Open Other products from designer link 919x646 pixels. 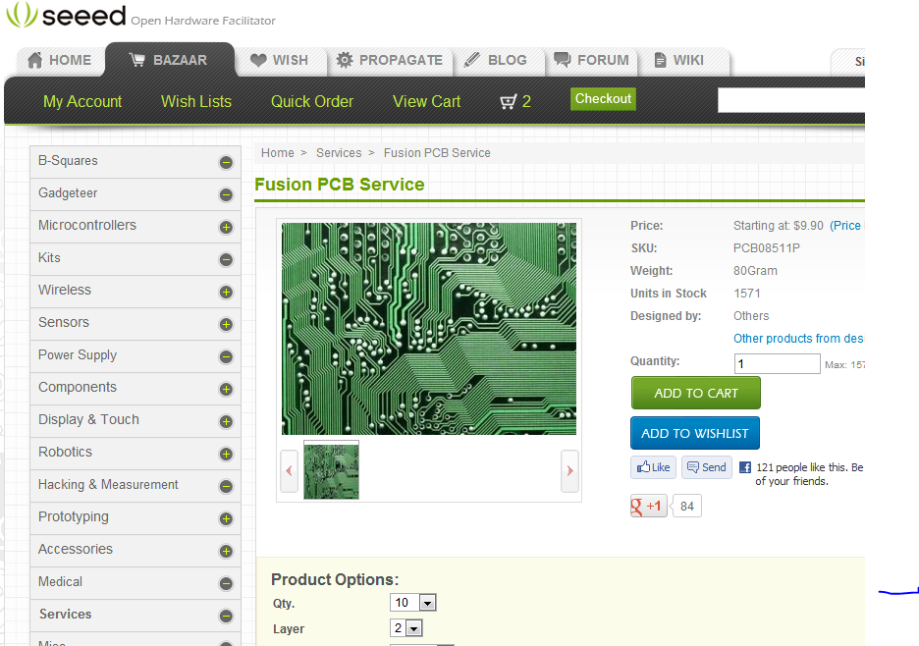click(798, 339)
